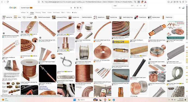
Task: Filter by Braided sleeve chip
Action: [154, 17]
